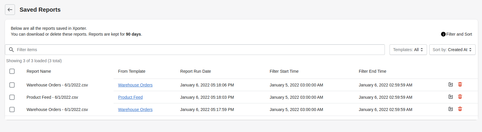Delete the 05:18:06 PM Warehouse Orders report
This screenshot has height=132, width=482.
point(460,84)
